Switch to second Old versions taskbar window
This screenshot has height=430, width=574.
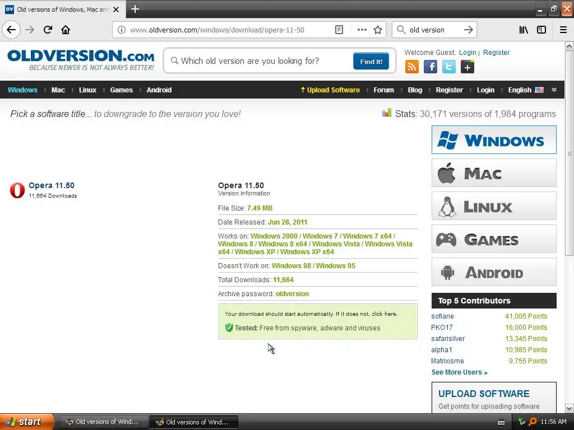194,422
